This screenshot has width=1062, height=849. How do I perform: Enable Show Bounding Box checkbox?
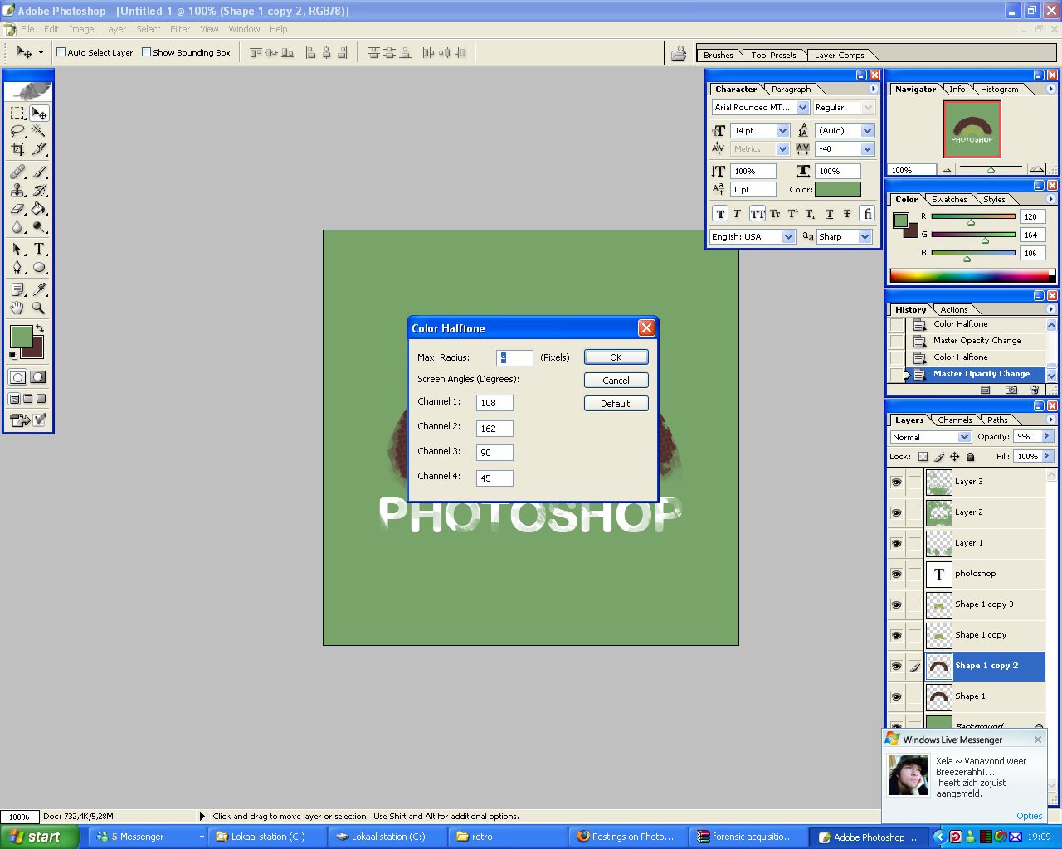pos(146,52)
